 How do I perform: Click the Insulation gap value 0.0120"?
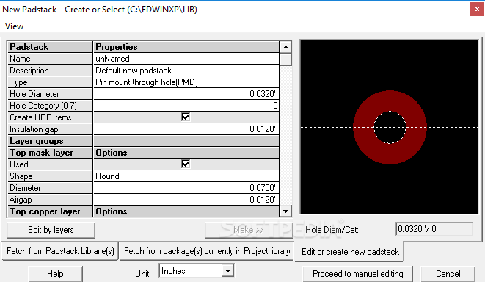(x=186, y=129)
